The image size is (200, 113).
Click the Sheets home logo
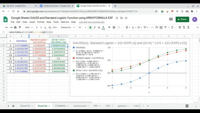coord(5,19)
